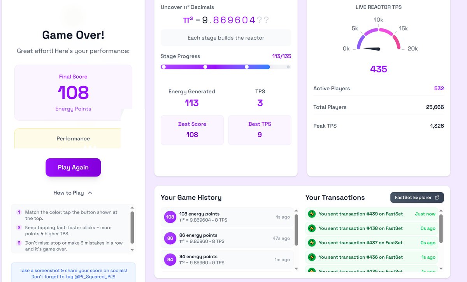Click external link icon in FastSet Explorer
The width and height of the screenshot is (467, 282).
437,198
